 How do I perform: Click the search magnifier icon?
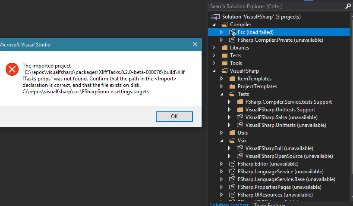tap(348, 6)
